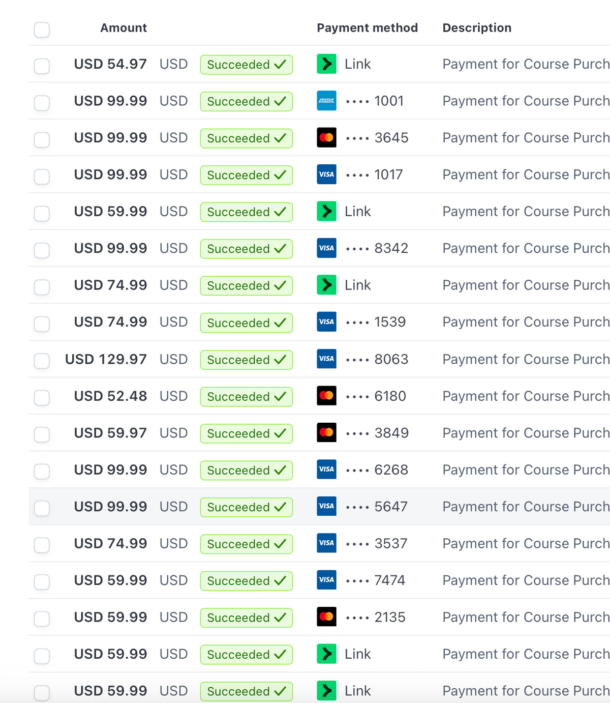Open the USD 129.97 payment amount
Screen dimensions: 610x703
106,359
